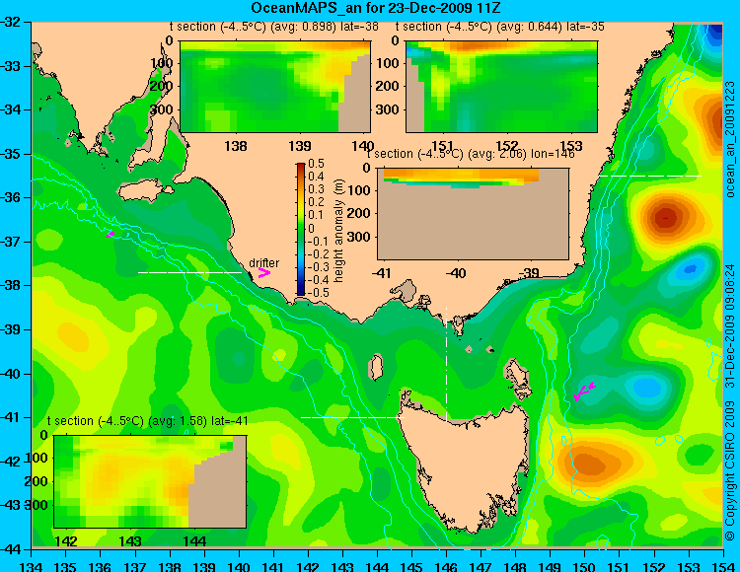Click the 't section (-4..5°C) (avg: 0.644) lat=-35' heading
The height and width of the screenshot is (572, 740).
500,27
